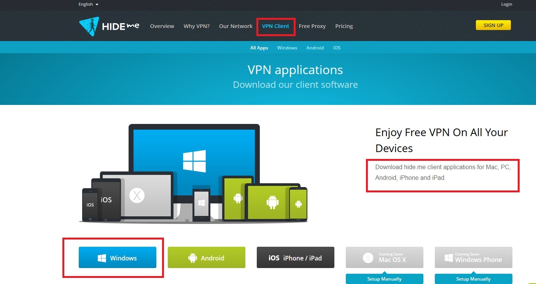Click the 'Download our client software' subtitle
Viewport: 536px width, 284px height.
(295, 84)
